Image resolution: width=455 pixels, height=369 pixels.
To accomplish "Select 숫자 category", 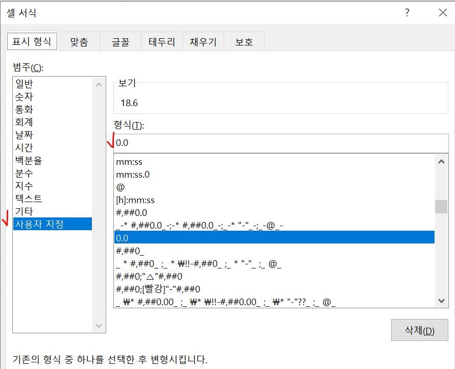I will tap(53, 96).
